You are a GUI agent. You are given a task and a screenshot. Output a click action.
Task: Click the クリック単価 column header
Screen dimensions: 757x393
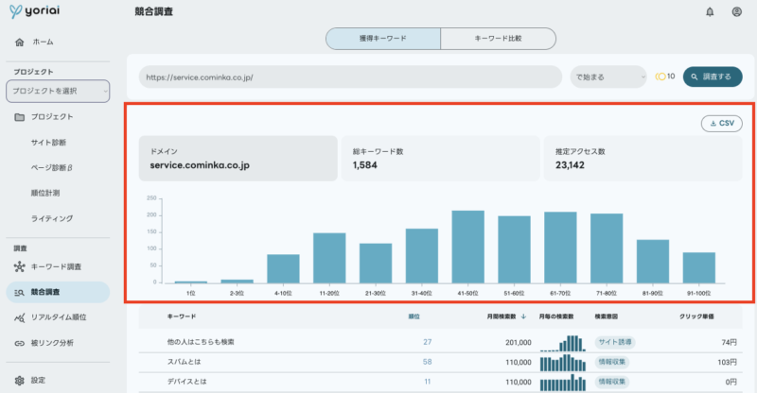pyautogui.click(x=696, y=316)
